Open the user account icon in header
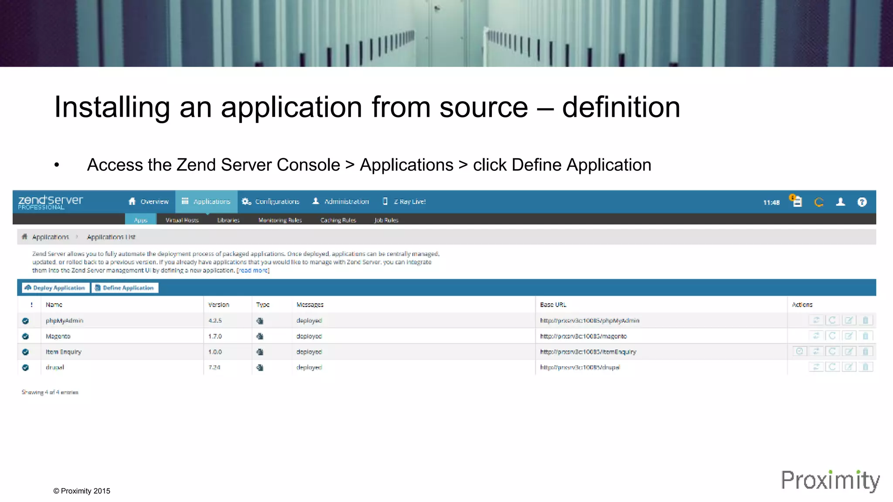893x502 pixels. coord(840,202)
